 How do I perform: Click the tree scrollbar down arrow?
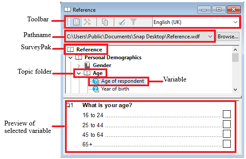(235, 90)
